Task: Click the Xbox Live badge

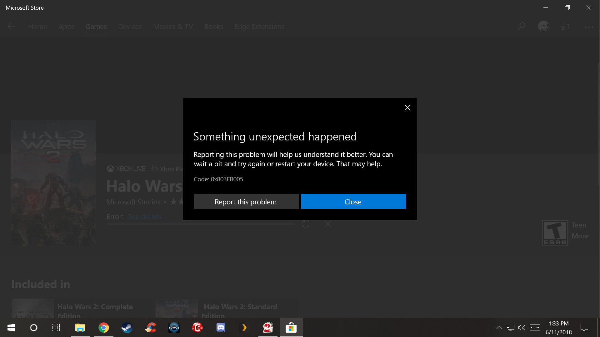Action: 126,169
